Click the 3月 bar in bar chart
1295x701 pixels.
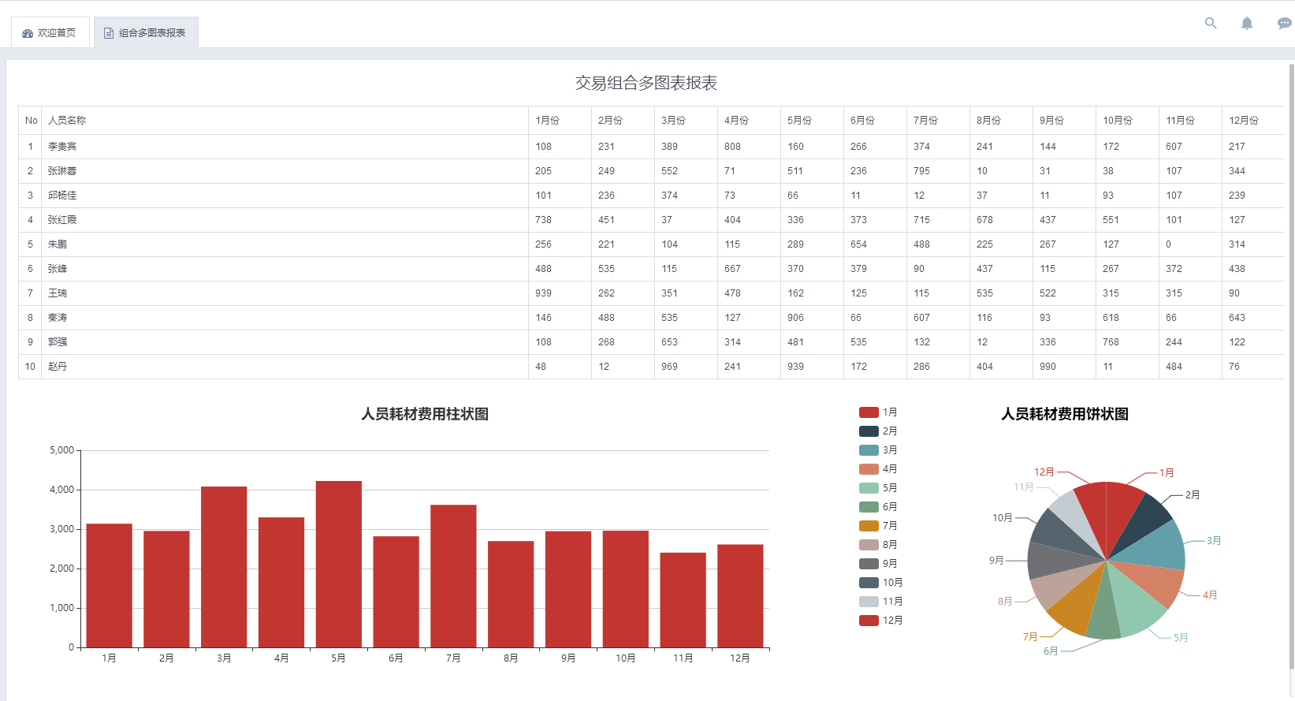tap(224, 567)
